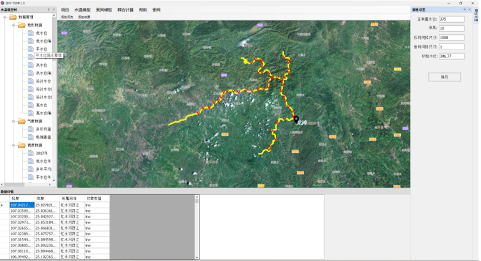Click the 对象类型 column header
481x261 pixels.
pos(97,199)
